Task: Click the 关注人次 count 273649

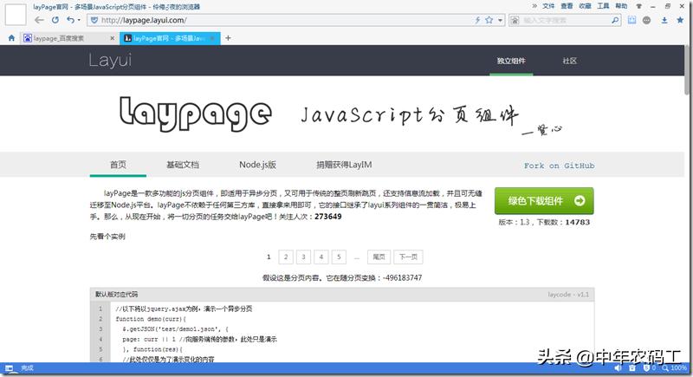Action: point(328,217)
